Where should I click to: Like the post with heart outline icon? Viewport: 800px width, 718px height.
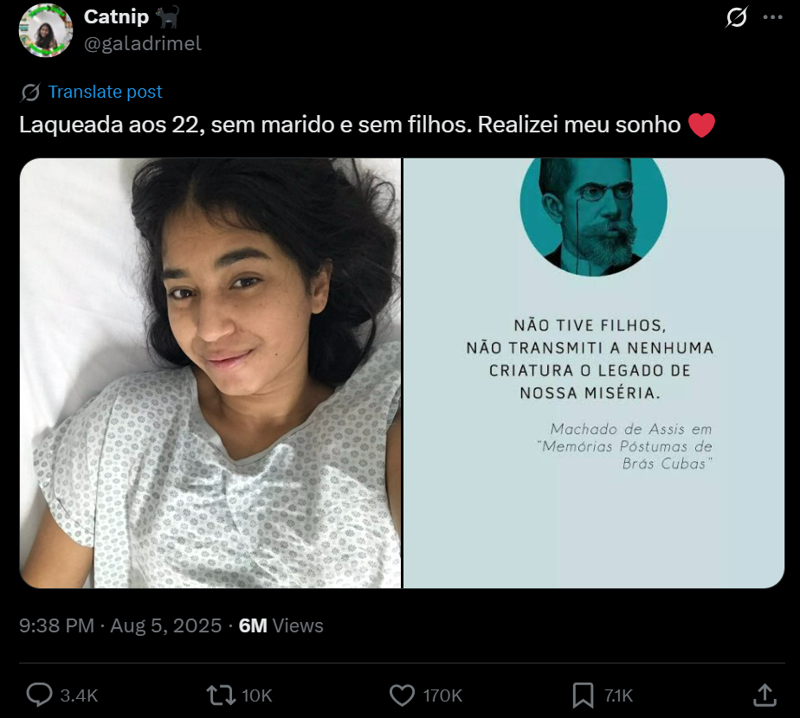pos(402,695)
